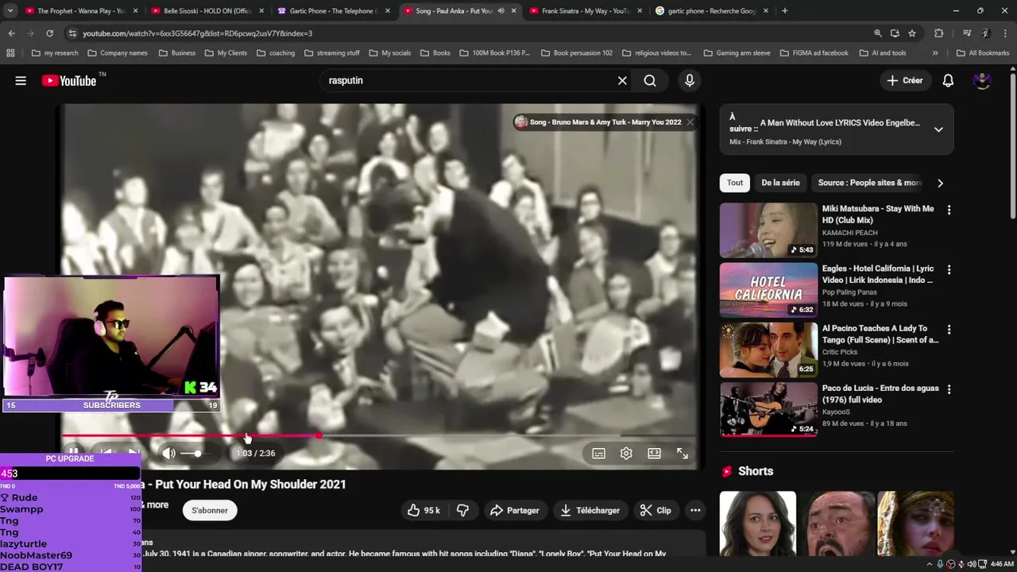Go to the YouTube home logo
The image size is (1017, 572).
pos(69,80)
